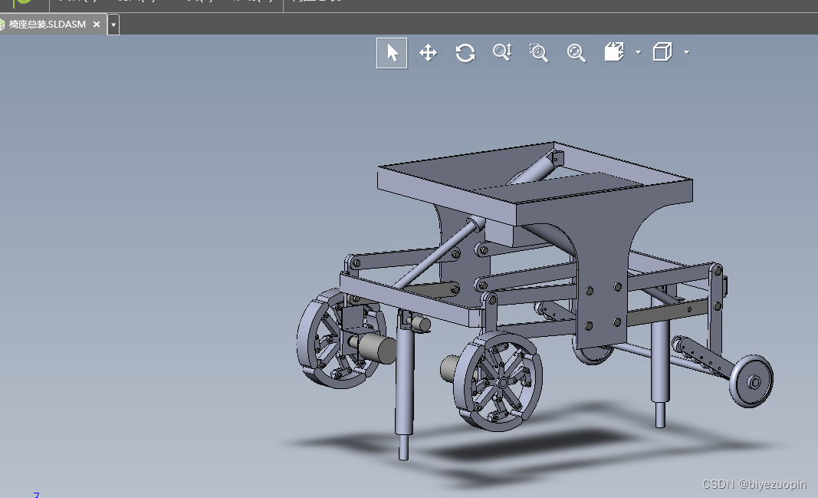Screen dimensions: 818x498
Task: Select the front left spoked wheel
Action: 340,339
